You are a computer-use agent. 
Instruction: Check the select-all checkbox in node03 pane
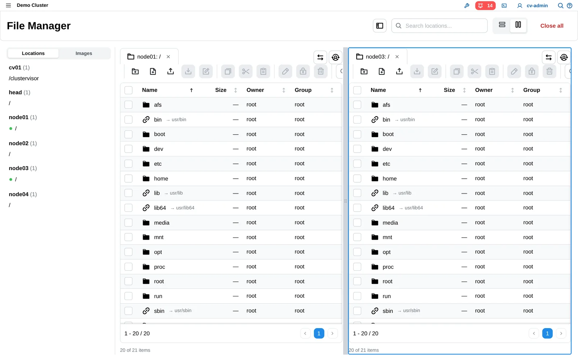357,90
